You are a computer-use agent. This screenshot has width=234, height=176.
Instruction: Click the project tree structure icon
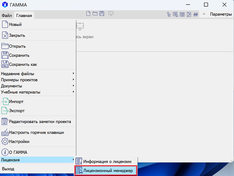pos(169,14)
